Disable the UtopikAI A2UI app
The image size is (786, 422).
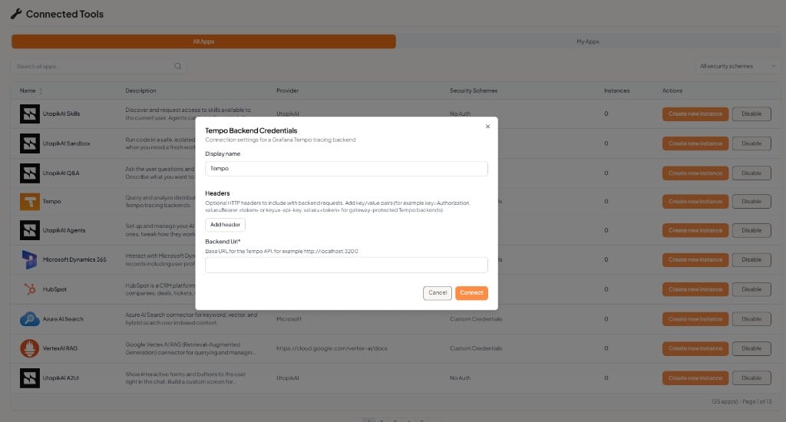[751, 378]
